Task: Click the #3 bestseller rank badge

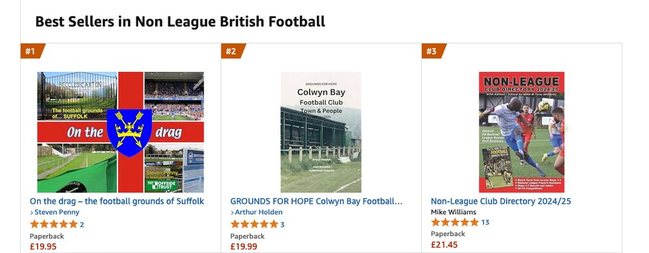Action: (x=433, y=51)
